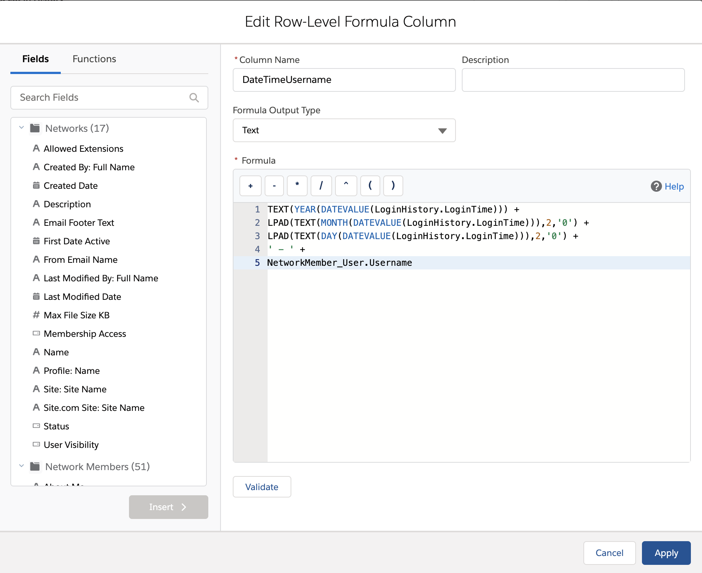
Task: Select the Fields tab
Action: tap(36, 59)
